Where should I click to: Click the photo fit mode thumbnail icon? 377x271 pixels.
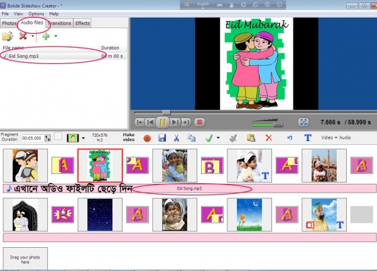tap(73, 138)
